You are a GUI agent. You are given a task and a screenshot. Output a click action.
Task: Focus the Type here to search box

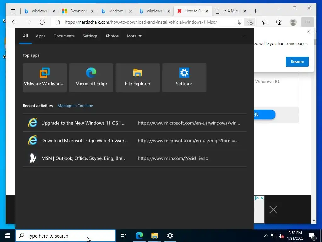65,236
